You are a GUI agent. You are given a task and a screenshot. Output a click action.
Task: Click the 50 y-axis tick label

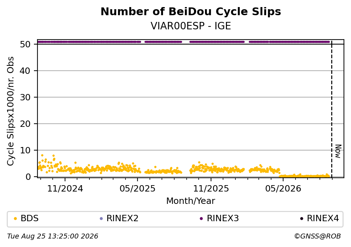click(x=25, y=44)
